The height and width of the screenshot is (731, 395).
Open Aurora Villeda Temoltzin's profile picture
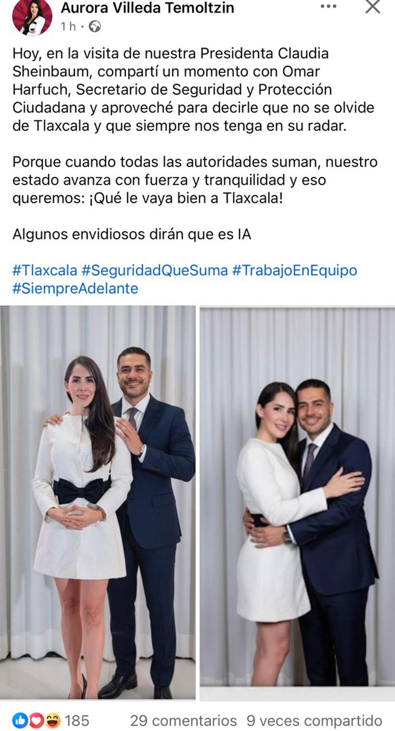click(32, 17)
